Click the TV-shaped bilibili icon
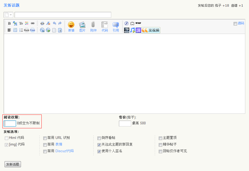Image resolution: width=249 pixels, height=171 pixels. [132, 24]
